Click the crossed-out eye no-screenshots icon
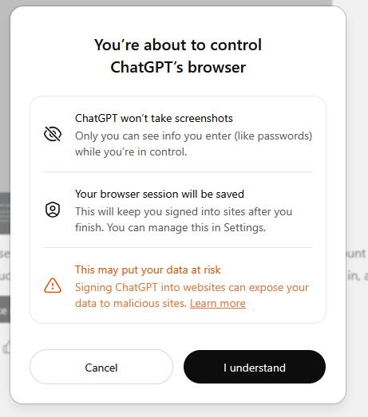The image size is (368, 417). coord(53,134)
